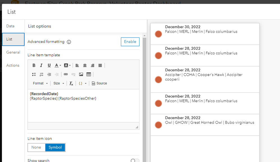Set line item icon to None
The image size is (280, 162).
(36, 147)
